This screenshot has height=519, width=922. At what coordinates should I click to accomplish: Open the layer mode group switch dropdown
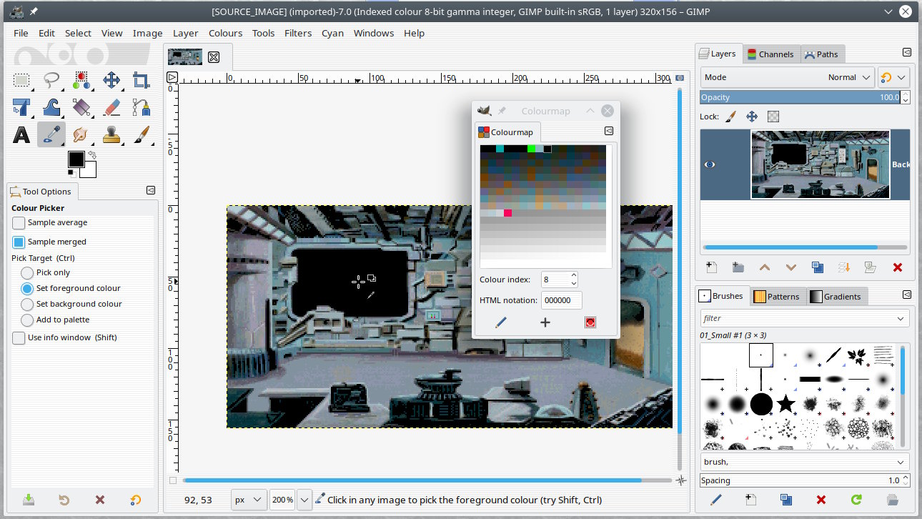pyautogui.click(x=893, y=77)
